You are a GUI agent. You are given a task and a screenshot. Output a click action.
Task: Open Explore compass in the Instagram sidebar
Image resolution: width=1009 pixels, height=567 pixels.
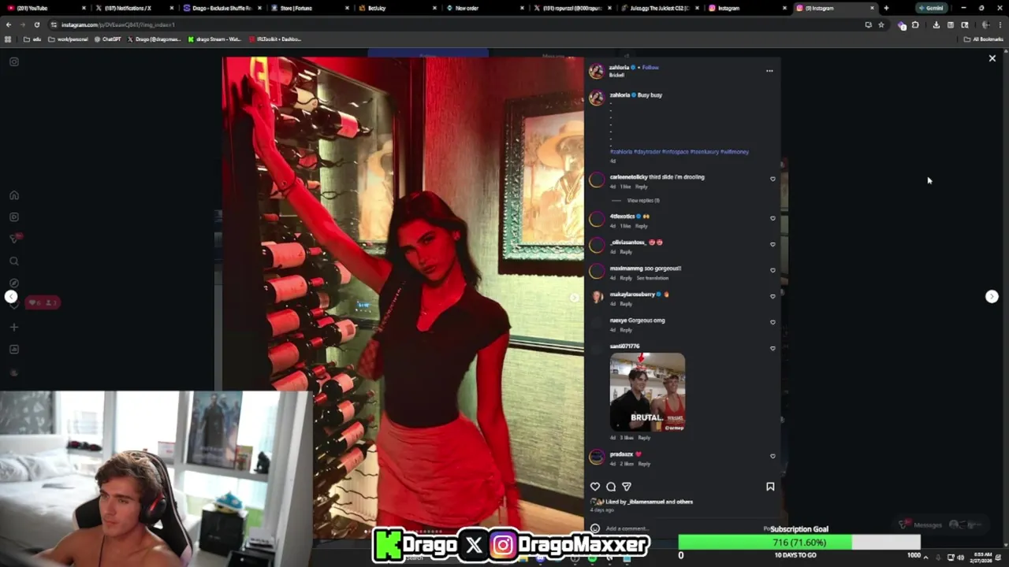[14, 283]
